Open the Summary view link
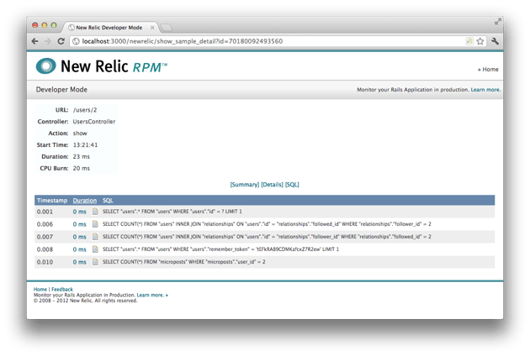 coord(244,184)
